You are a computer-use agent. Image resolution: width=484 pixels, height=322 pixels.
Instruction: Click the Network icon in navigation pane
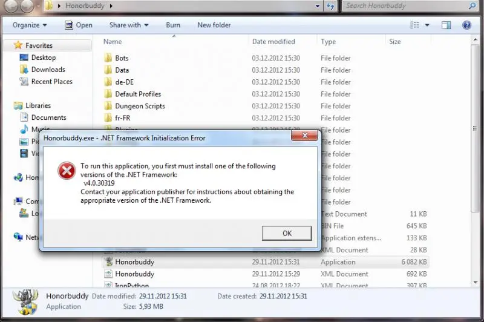(18, 237)
